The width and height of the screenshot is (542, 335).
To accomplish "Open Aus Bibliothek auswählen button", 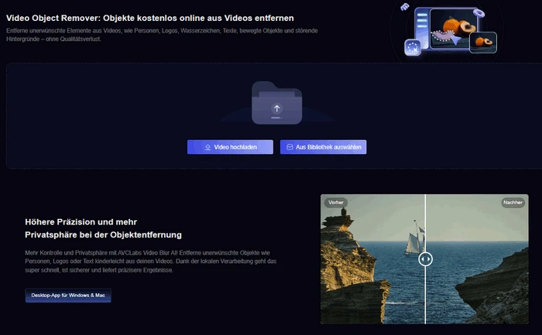I will [323, 147].
